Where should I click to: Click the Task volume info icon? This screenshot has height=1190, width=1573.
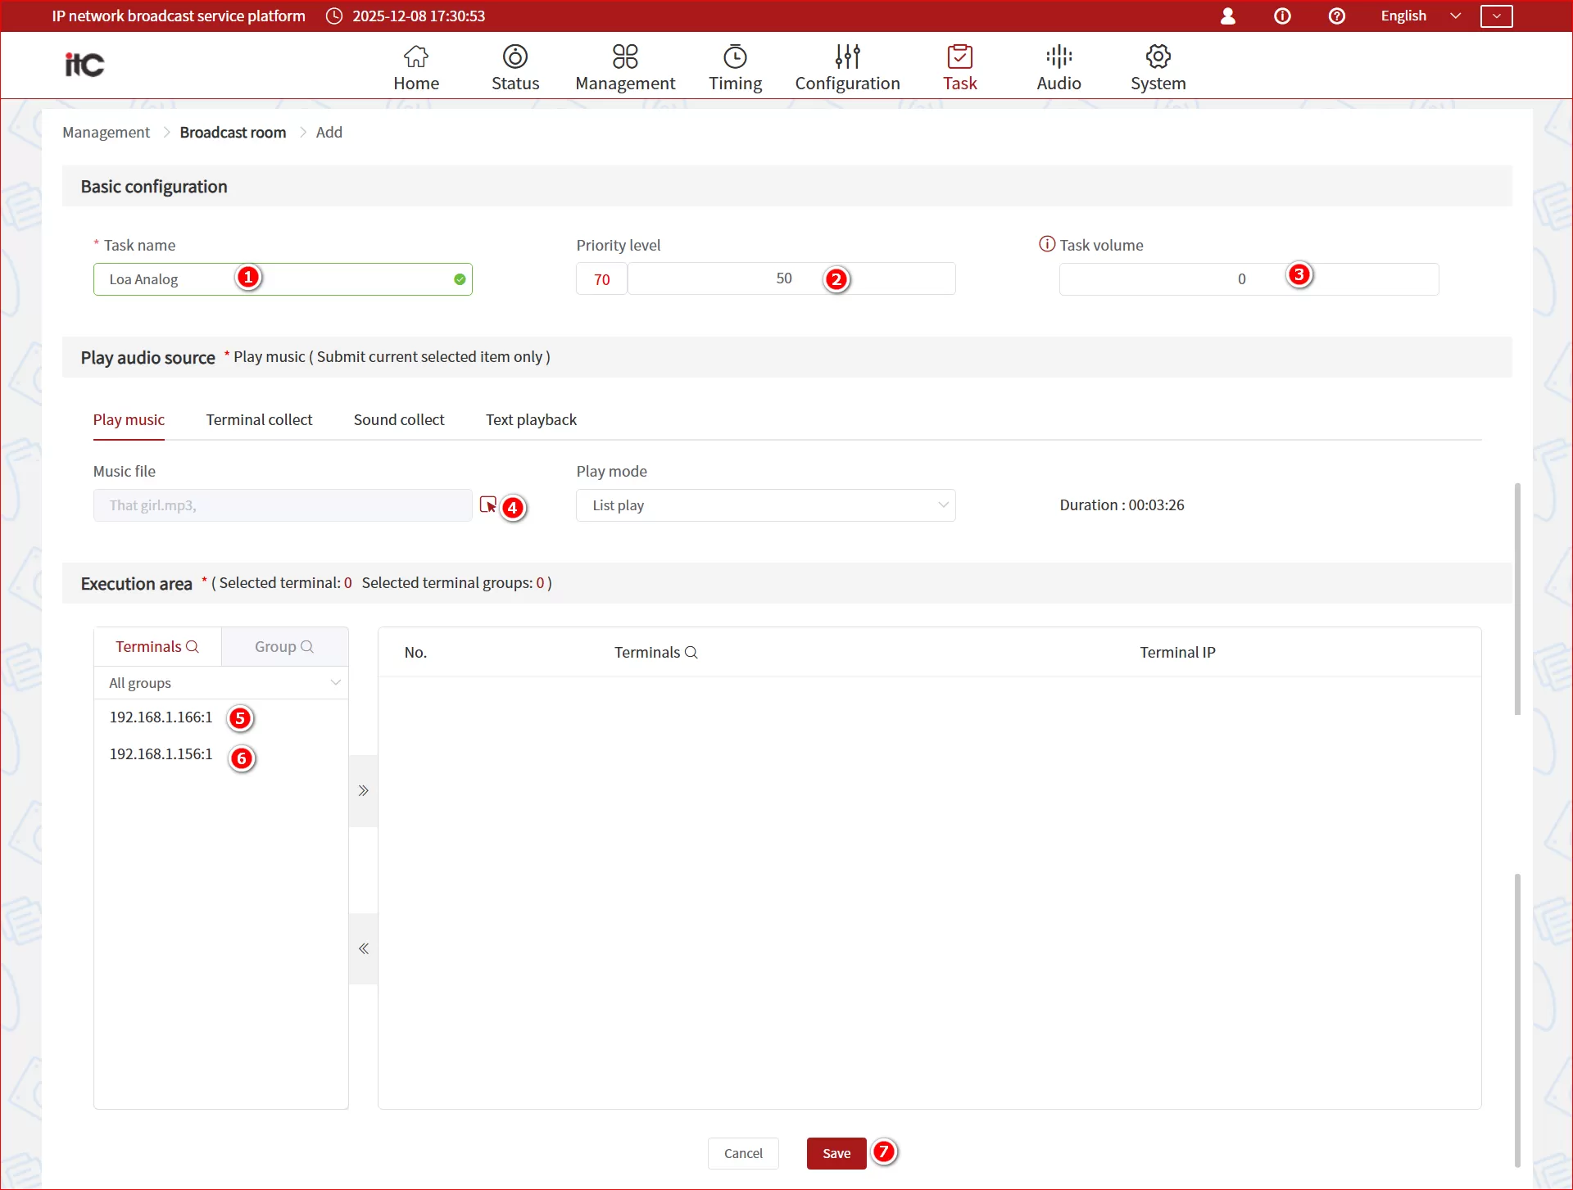tap(1046, 244)
